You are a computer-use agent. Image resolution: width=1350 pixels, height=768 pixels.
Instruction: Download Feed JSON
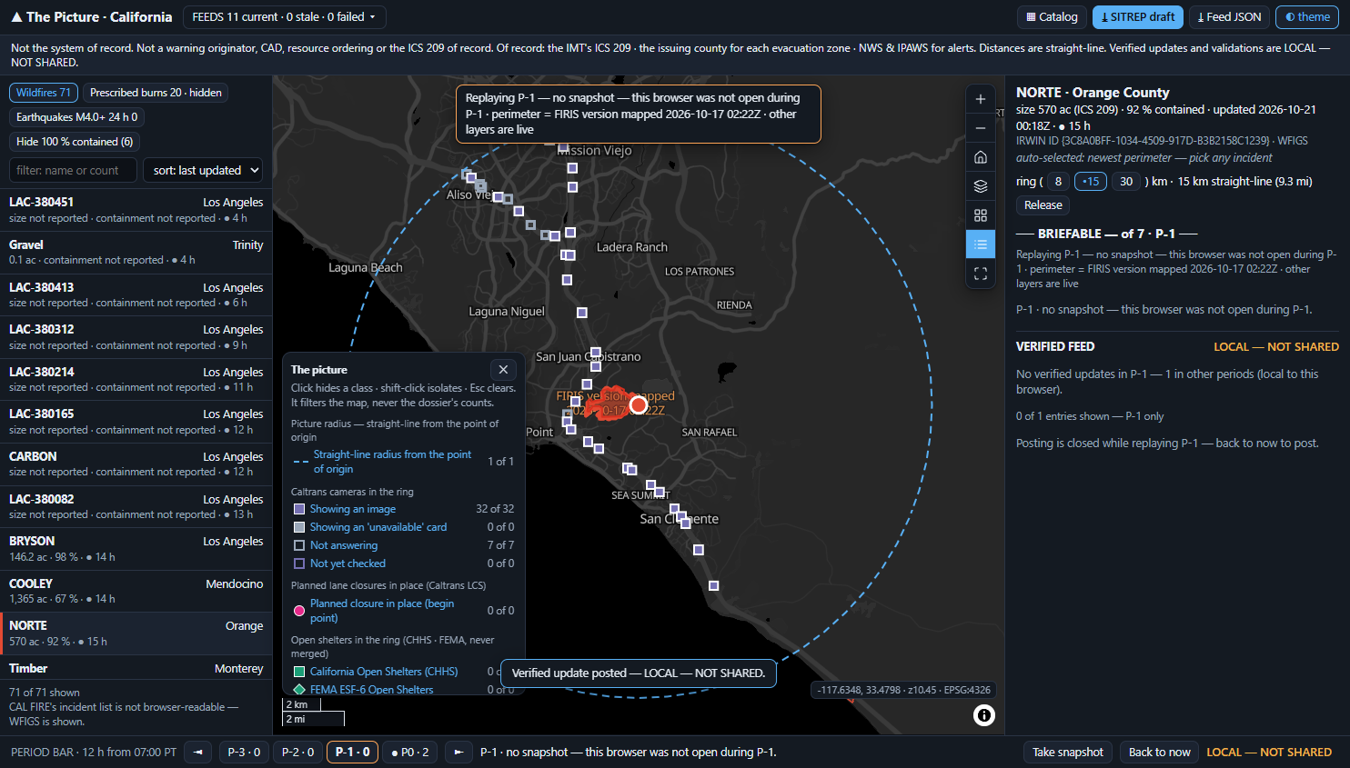coord(1229,16)
